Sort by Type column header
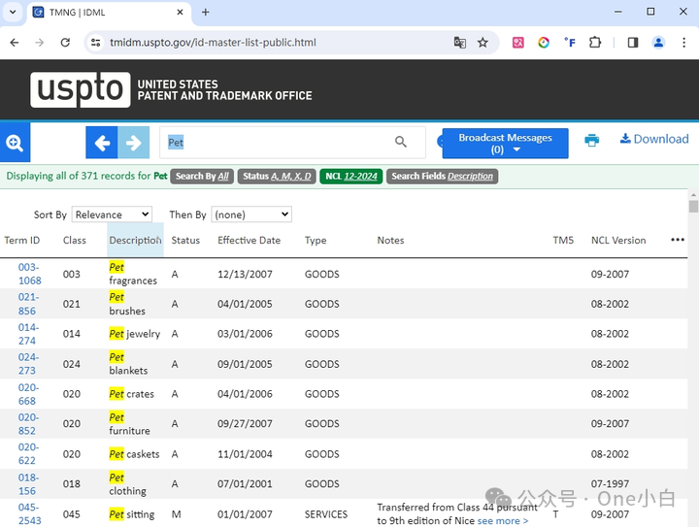The height and width of the screenshot is (527, 699). pos(316,241)
